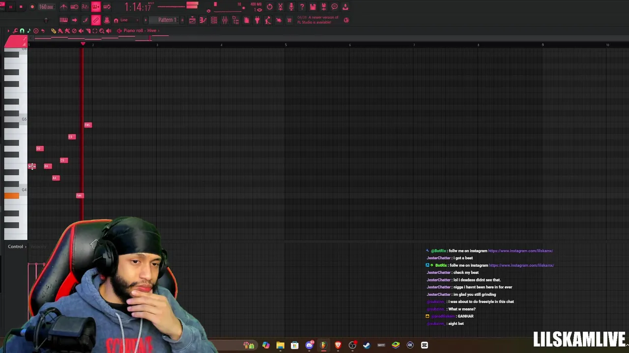Click the 1:14:17 time display

click(x=138, y=7)
